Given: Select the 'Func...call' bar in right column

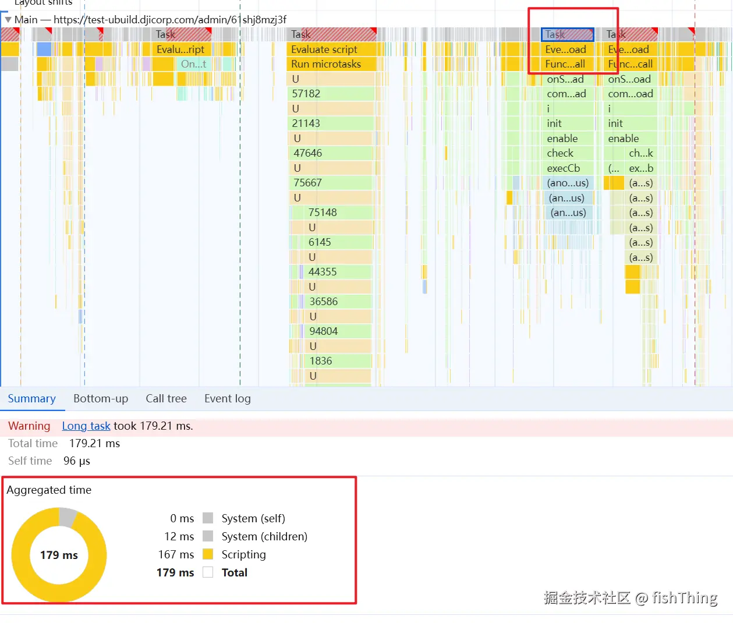Looking at the screenshot, I should [631, 64].
